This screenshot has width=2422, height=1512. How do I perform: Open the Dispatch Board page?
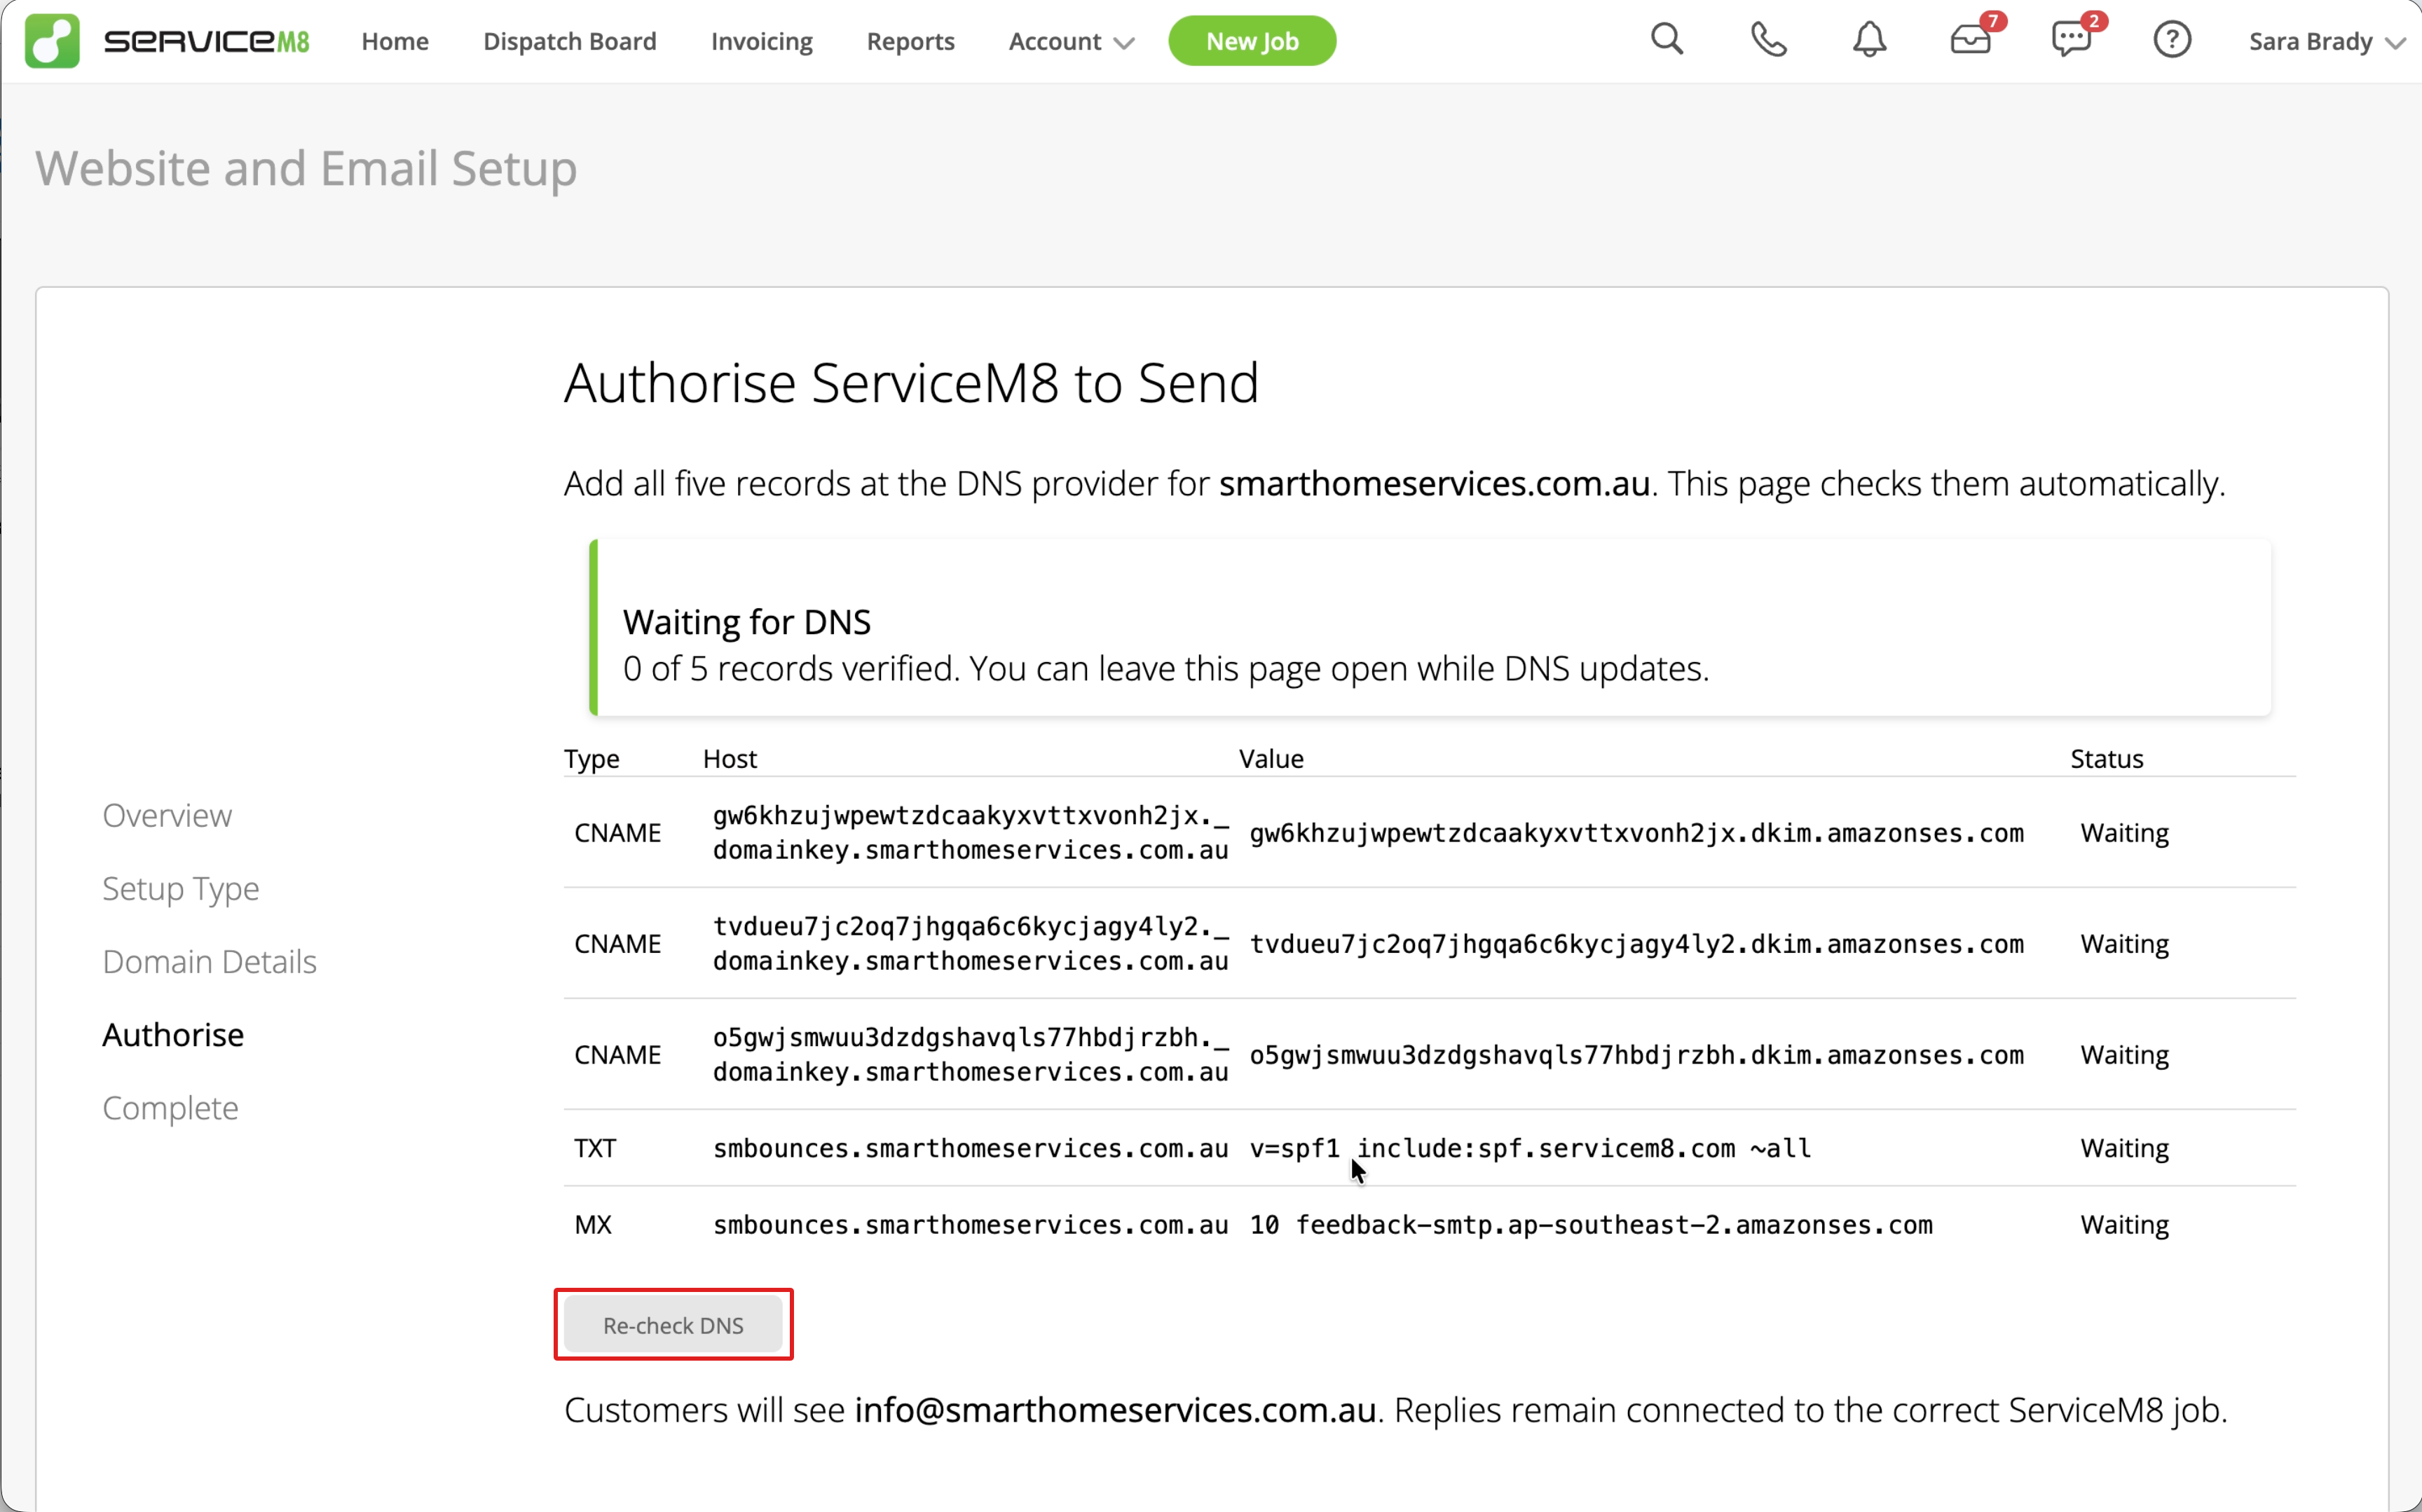click(570, 41)
